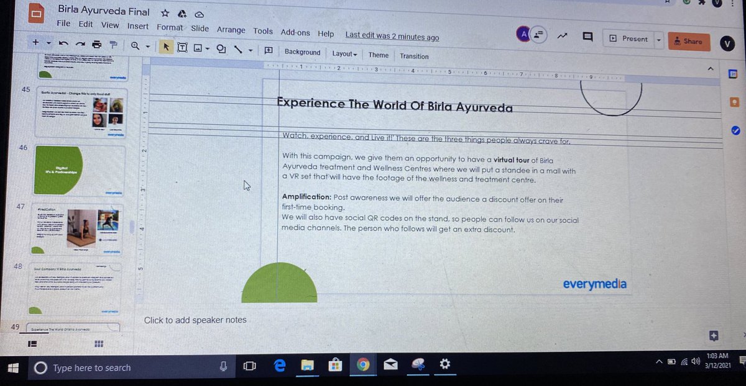Image resolution: width=746 pixels, height=386 pixels.
Task: Open the Transition panel
Action: coord(414,56)
